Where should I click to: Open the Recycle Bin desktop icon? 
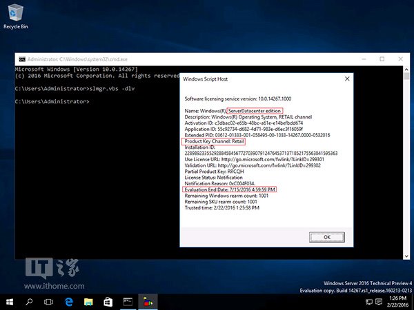14,14
